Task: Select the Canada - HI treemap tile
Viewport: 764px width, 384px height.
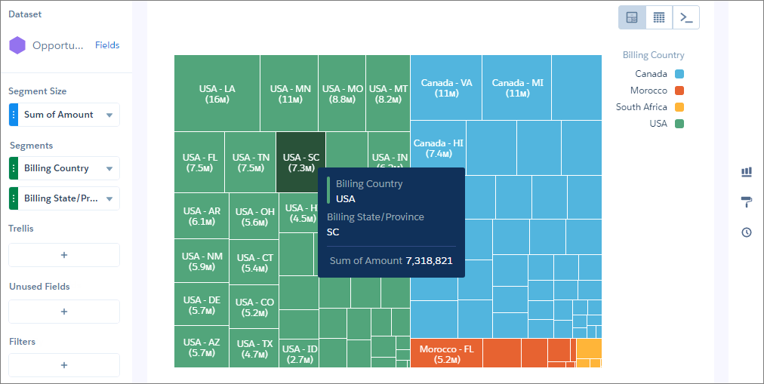Action: [438, 146]
